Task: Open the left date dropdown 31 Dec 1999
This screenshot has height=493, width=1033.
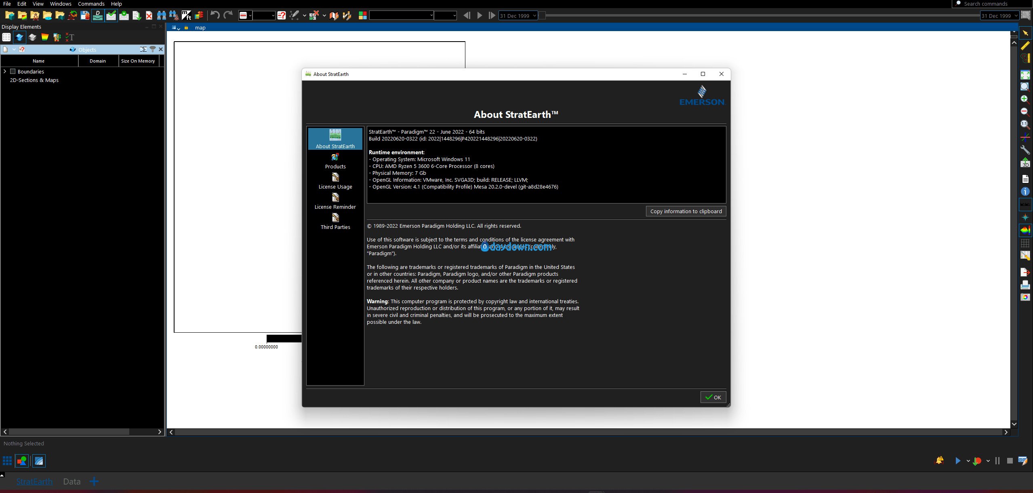Action: (518, 15)
